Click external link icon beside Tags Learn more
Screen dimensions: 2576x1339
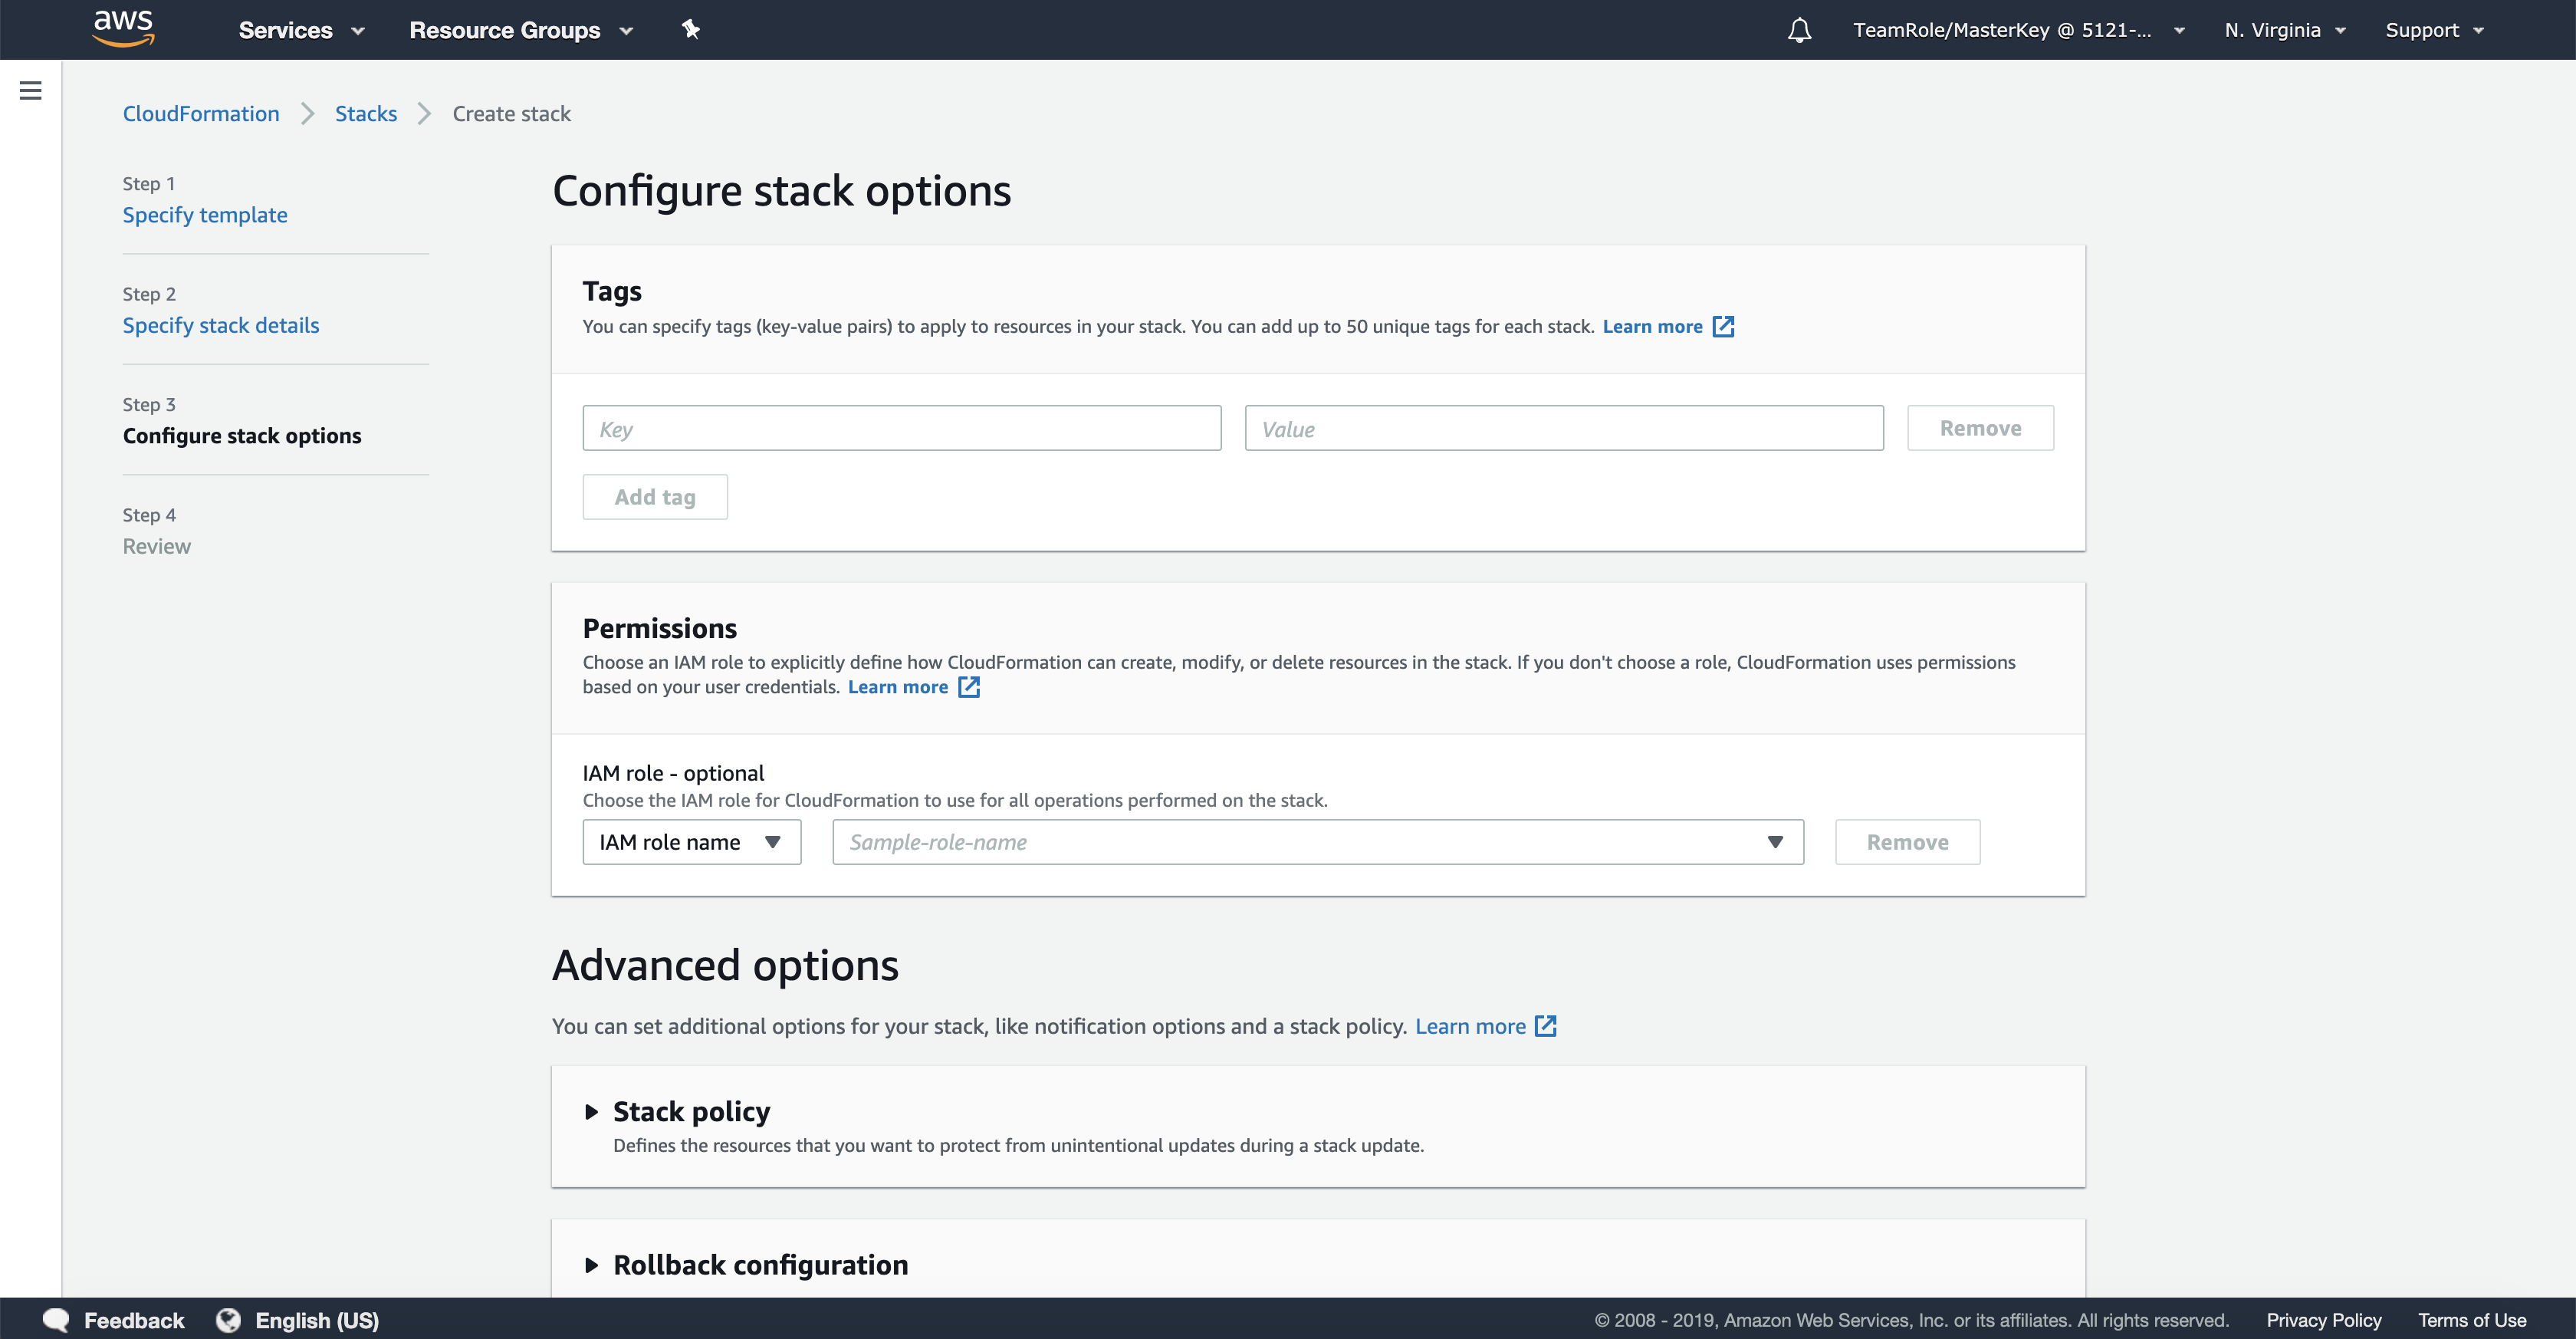click(1723, 327)
